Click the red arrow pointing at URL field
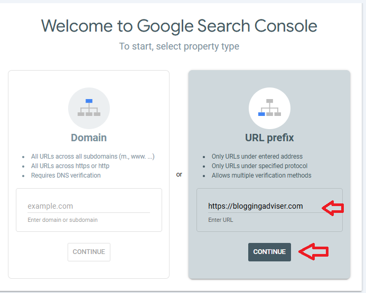The image size is (366, 293). [x=333, y=208]
